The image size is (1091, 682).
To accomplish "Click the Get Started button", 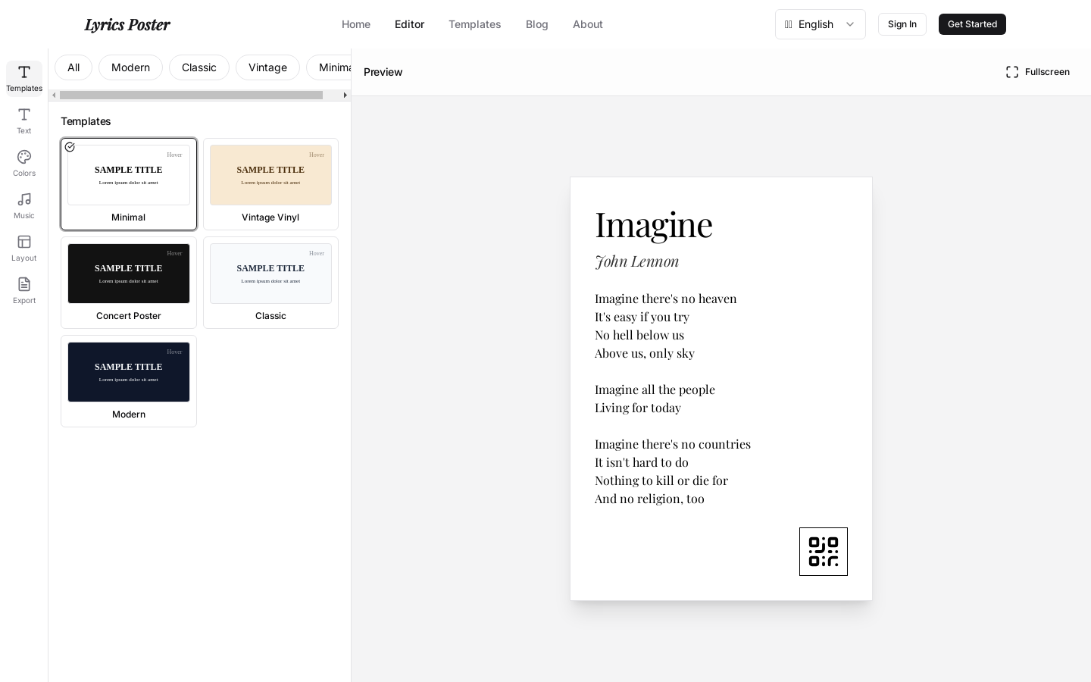I will click(x=972, y=24).
